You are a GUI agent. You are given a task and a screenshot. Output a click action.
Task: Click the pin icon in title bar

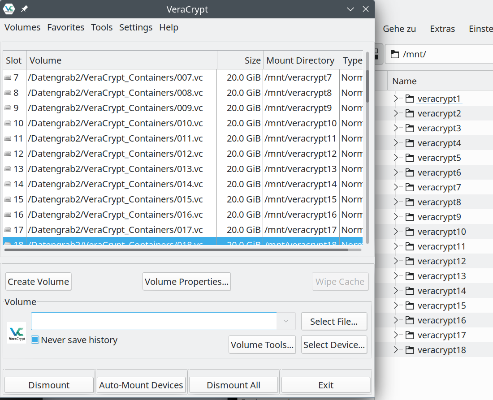coord(24,9)
